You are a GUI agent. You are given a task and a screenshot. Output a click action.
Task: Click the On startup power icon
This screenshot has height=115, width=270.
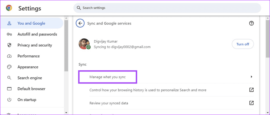[x=9, y=100]
